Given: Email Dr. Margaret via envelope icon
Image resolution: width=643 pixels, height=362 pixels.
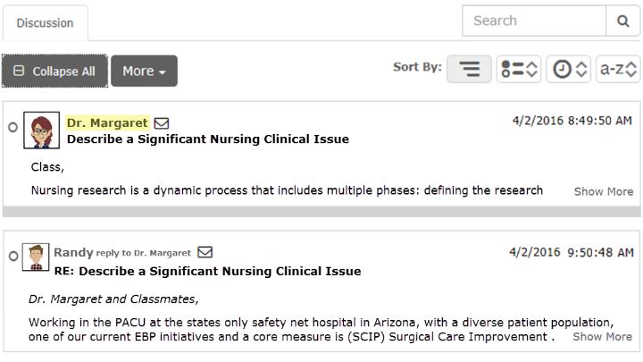Looking at the screenshot, I should pyautogui.click(x=162, y=123).
